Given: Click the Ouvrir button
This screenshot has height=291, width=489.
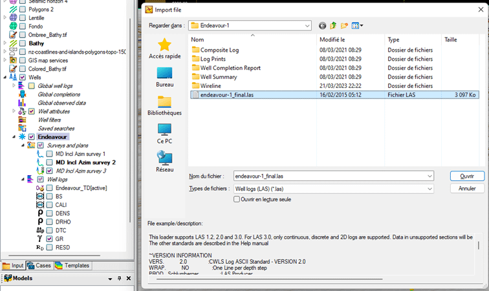Looking at the screenshot, I should pyautogui.click(x=467, y=176).
